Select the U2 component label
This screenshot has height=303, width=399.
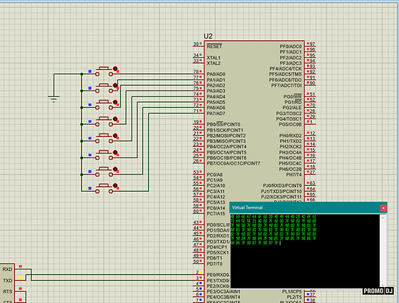pyautogui.click(x=208, y=36)
